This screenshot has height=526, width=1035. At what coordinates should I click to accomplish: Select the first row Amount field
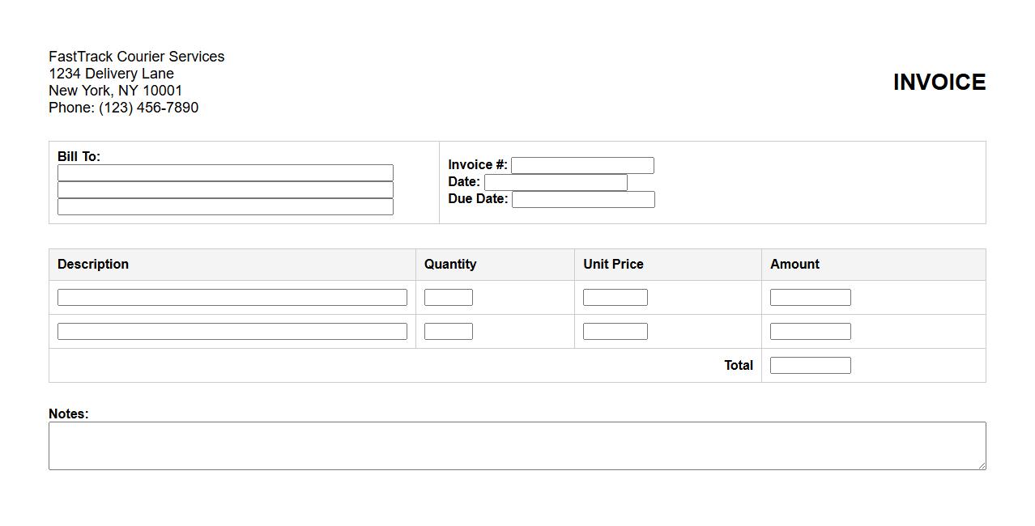[x=811, y=298]
